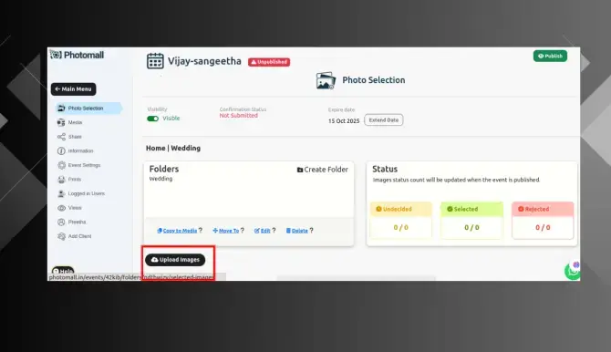Click the Upload Images button
The height and width of the screenshot is (352, 611).
pyautogui.click(x=175, y=260)
